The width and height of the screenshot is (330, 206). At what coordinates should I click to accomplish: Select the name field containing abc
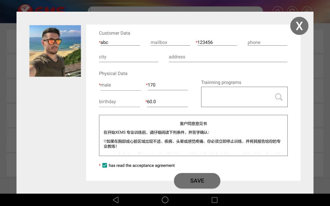coord(119,42)
